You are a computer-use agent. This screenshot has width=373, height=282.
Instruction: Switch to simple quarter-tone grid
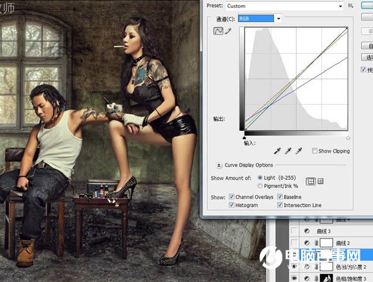coord(311,182)
